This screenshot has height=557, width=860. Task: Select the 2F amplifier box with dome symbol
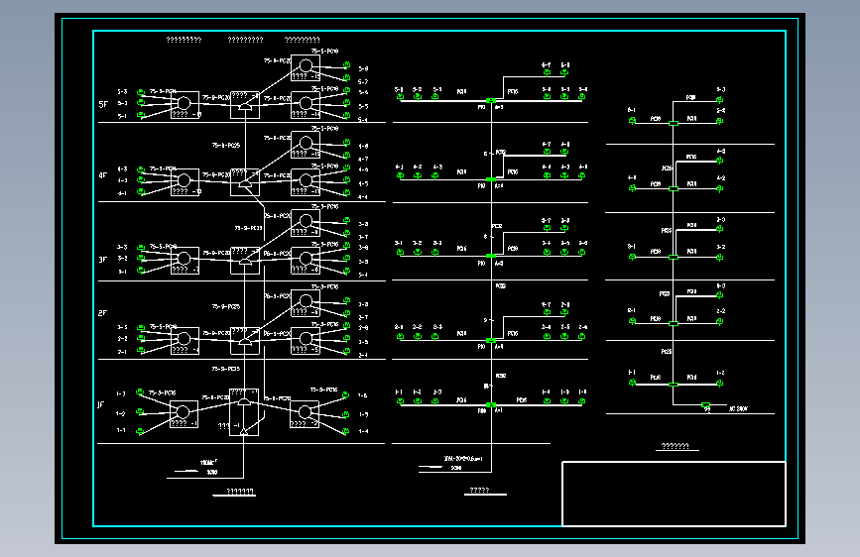click(x=245, y=341)
